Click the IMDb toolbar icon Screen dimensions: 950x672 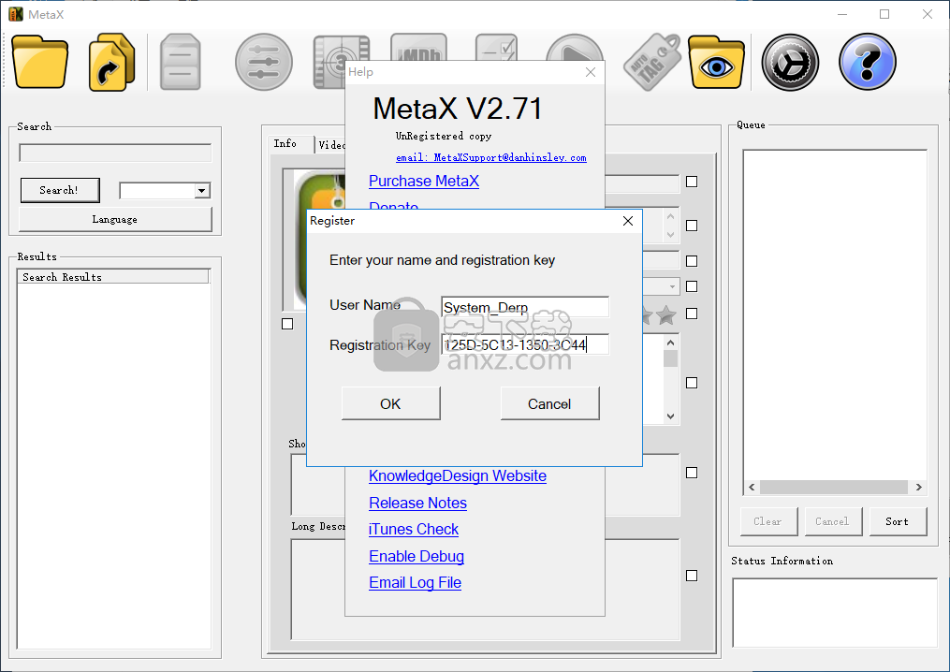418,47
